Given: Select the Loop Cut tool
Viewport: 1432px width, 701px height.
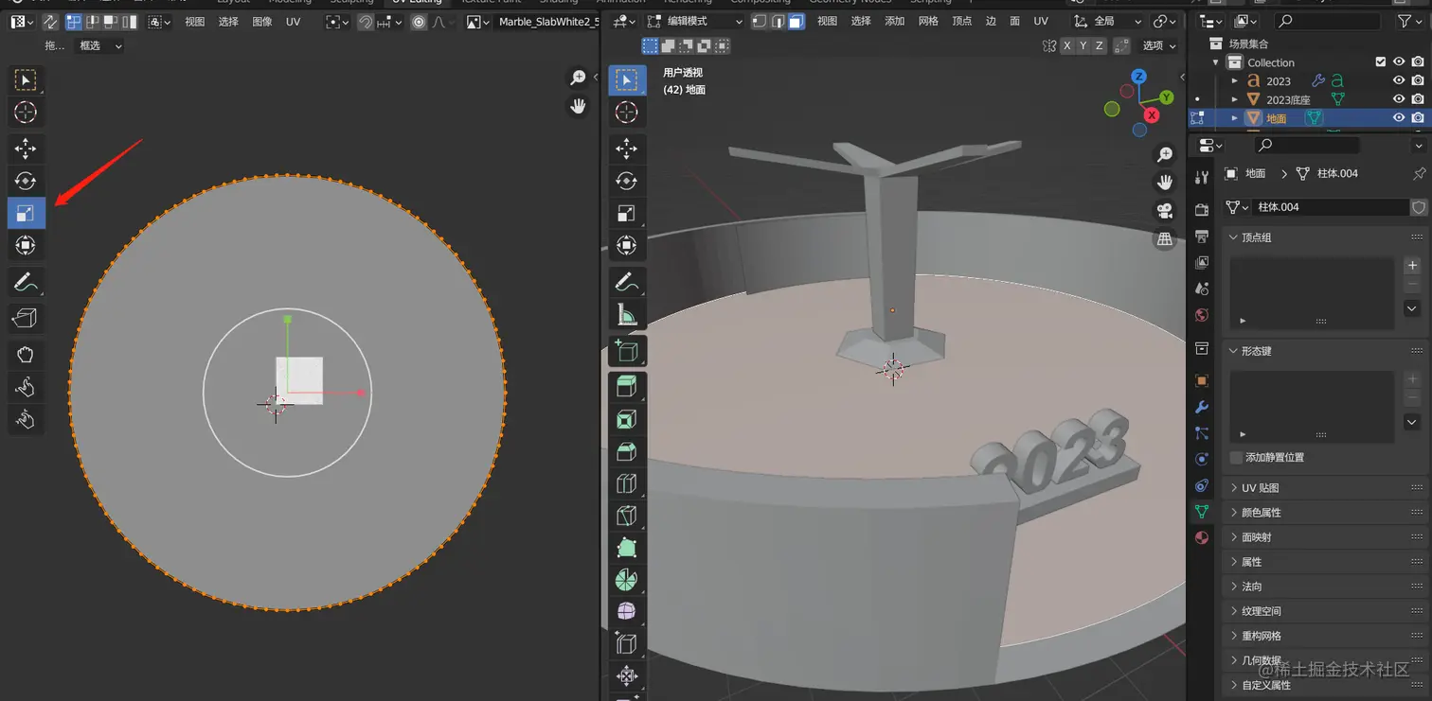Looking at the screenshot, I should click(x=626, y=483).
